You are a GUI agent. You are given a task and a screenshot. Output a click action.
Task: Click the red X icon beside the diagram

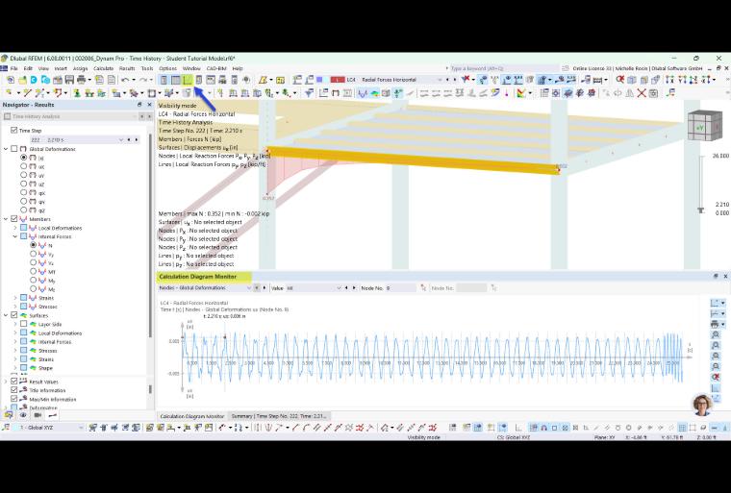[x=716, y=377]
